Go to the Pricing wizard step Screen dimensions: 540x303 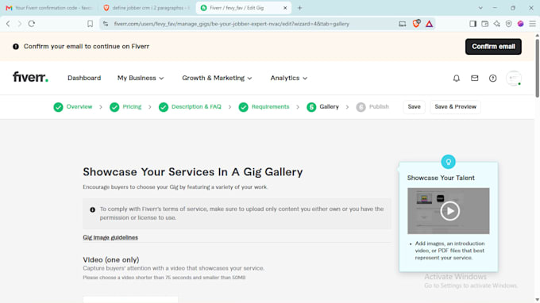click(x=125, y=107)
